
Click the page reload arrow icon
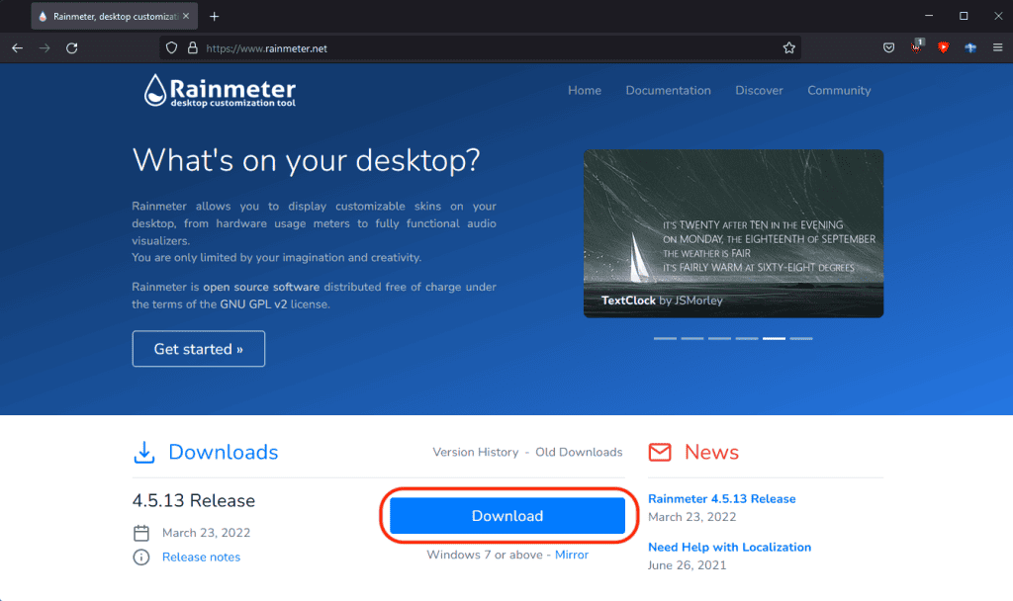[x=71, y=46]
